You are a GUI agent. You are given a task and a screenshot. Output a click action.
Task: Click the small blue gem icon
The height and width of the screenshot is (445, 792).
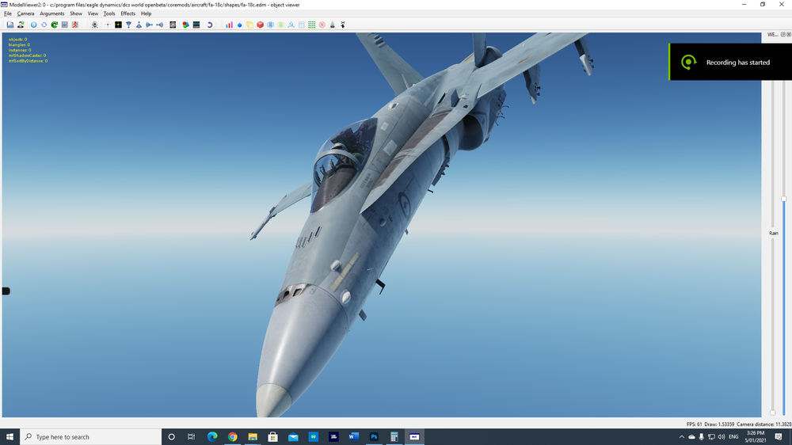(x=239, y=25)
